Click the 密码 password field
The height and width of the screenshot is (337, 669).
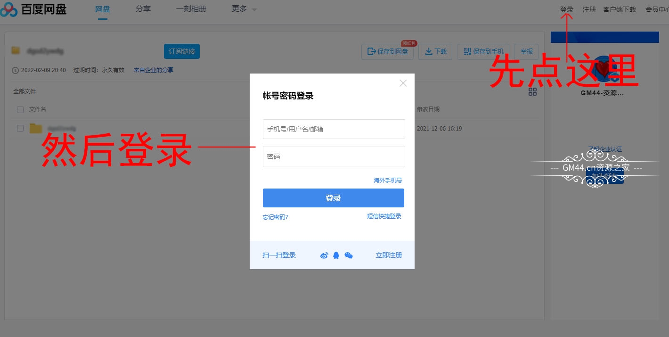pyautogui.click(x=334, y=156)
